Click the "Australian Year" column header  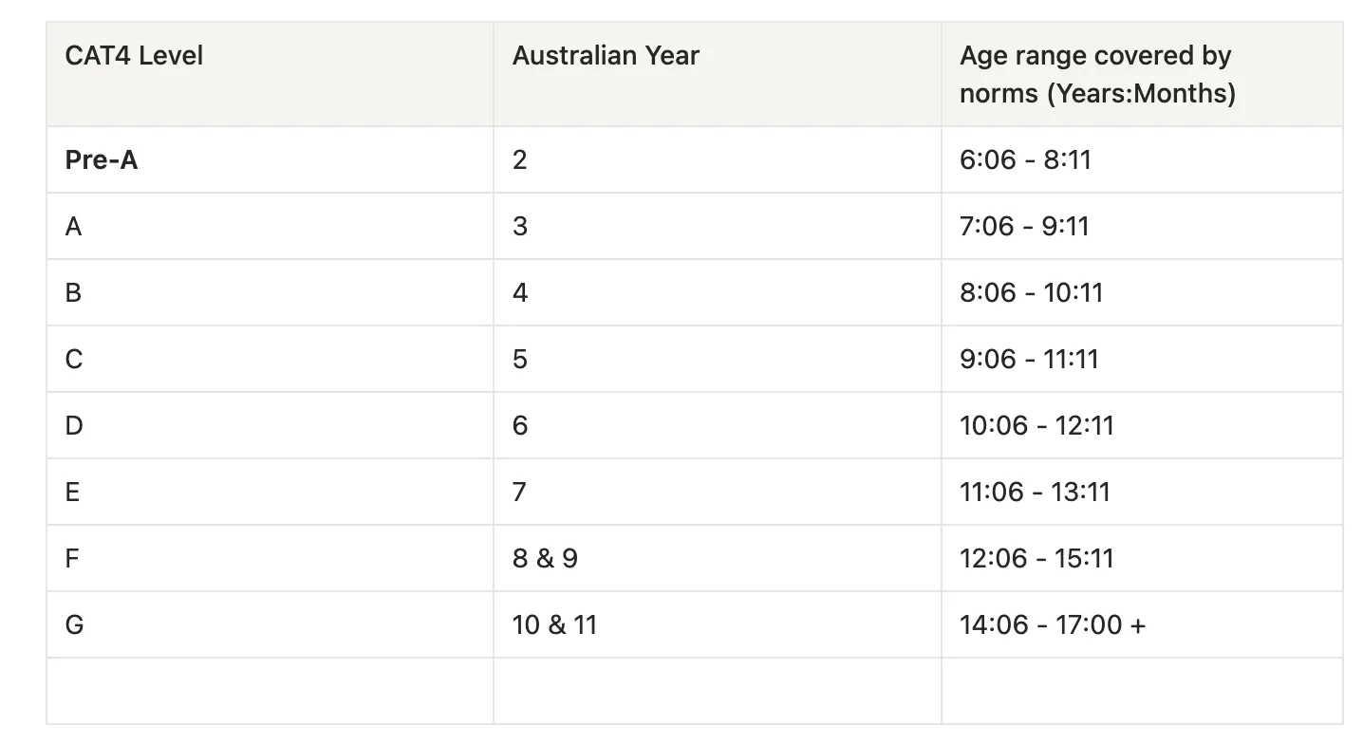tap(606, 56)
